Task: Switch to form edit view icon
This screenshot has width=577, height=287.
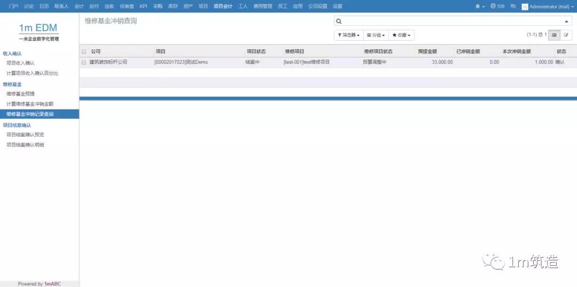Action: pyautogui.click(x=566, y=35)
